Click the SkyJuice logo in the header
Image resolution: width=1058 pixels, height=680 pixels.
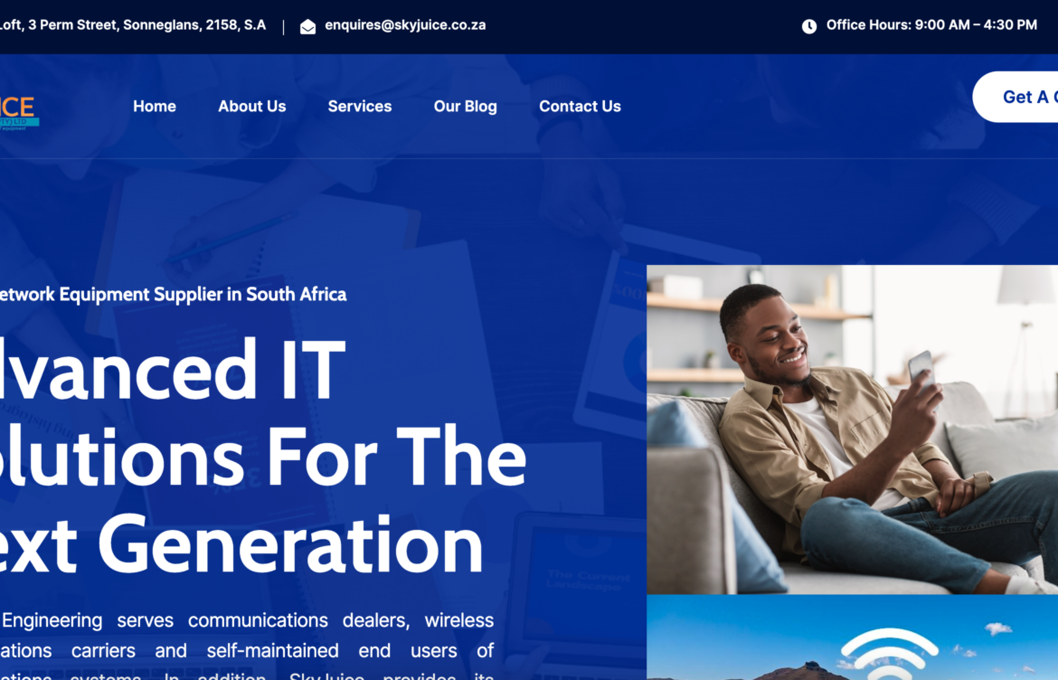[18, 111]
